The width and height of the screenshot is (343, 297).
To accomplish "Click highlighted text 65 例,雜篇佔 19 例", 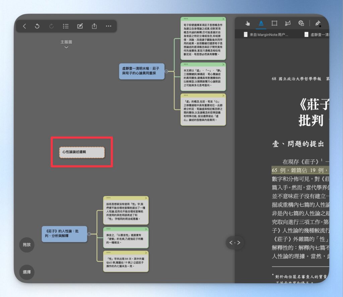I will coord(300,170).
